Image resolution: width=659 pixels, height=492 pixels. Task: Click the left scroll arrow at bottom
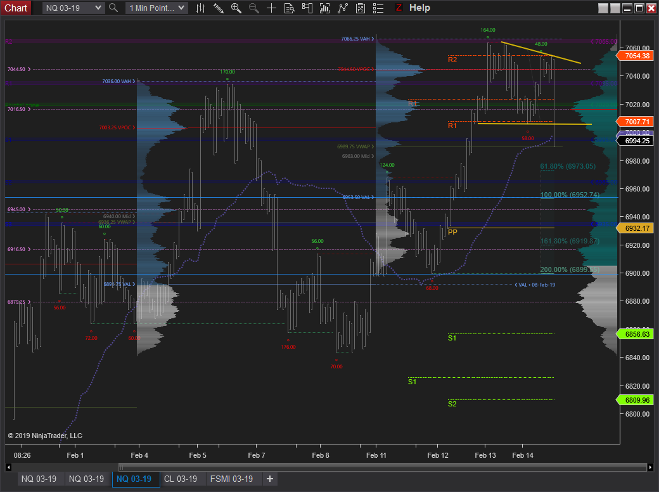[x=8, y=467]
